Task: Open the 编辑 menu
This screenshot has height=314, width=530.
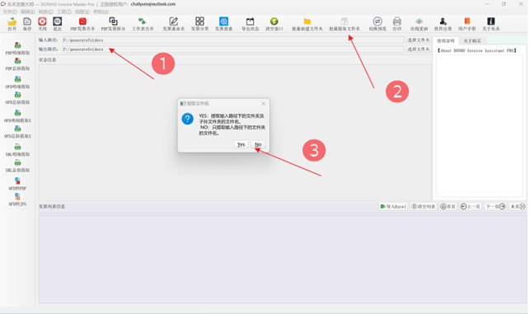Action: [x=28, y=12]
